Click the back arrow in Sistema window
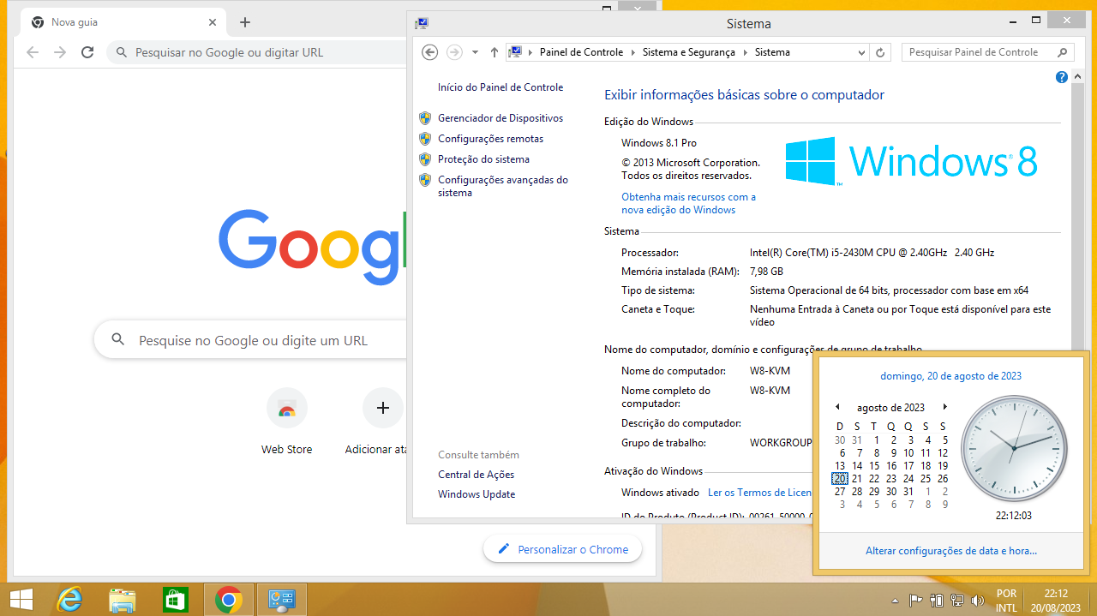This screenshot has height=616, width=1097. (x=430, y=52)
